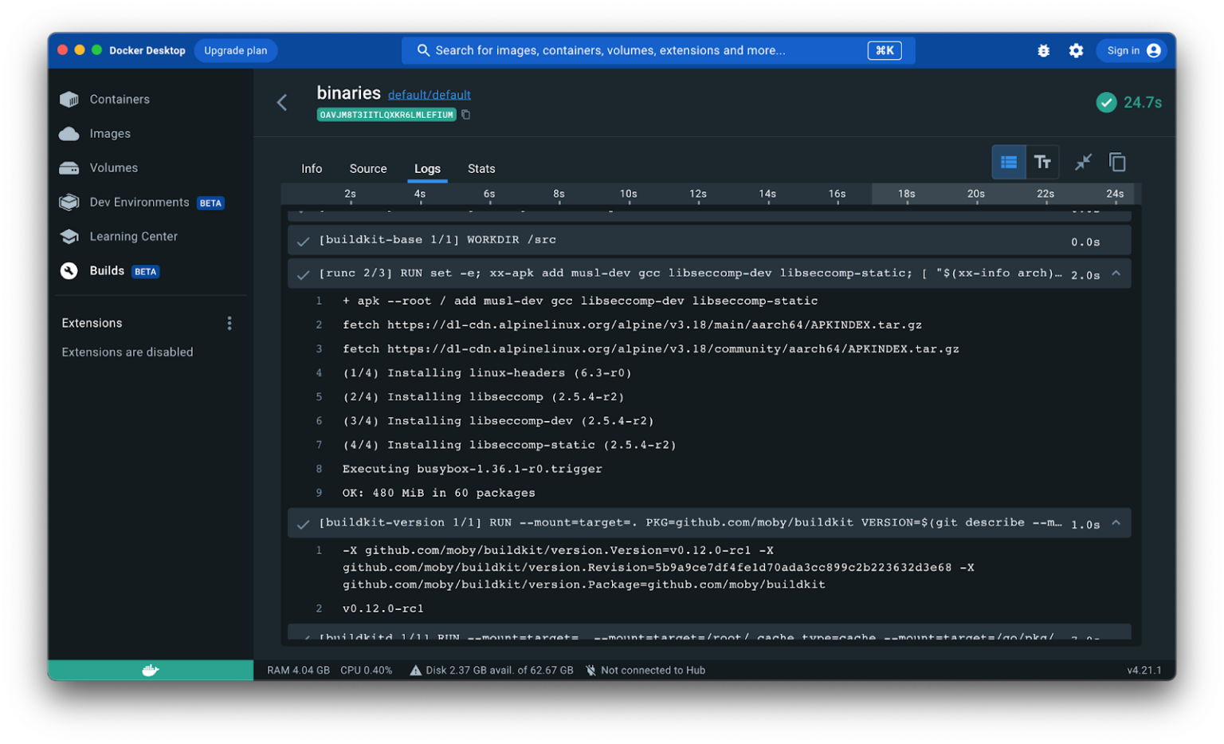Viewport: 1224px width, 744px height.
Task: Enable the formatted list log view
Action: click(1008, 162)
